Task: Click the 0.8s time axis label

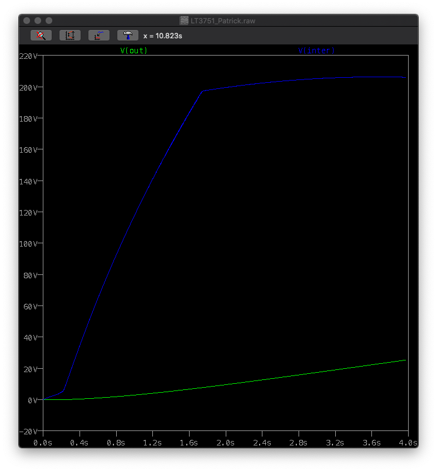Action: coord(116,443)
